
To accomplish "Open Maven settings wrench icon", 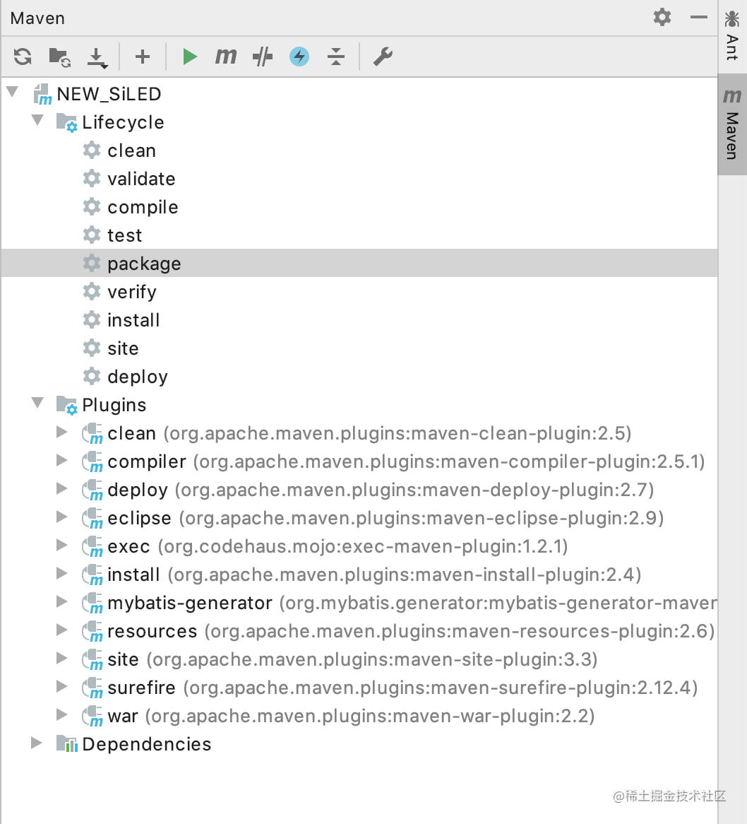I will 383,57.
